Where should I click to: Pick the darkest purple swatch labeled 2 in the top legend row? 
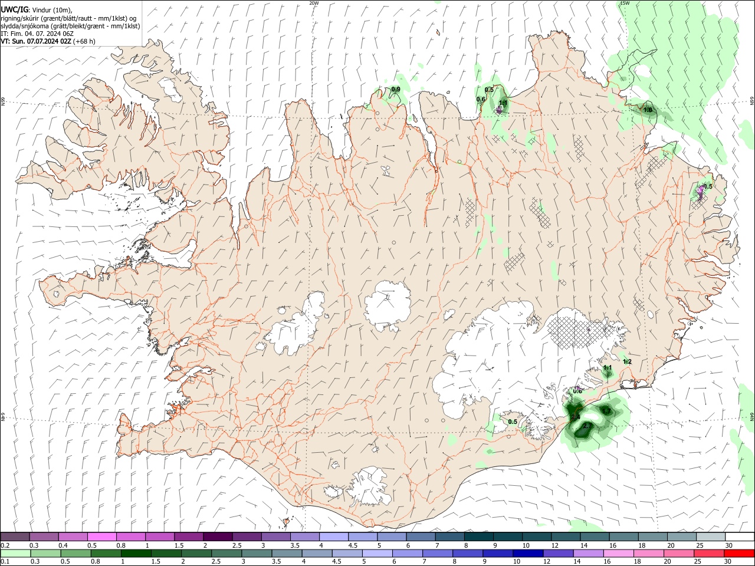click(217, 537)
